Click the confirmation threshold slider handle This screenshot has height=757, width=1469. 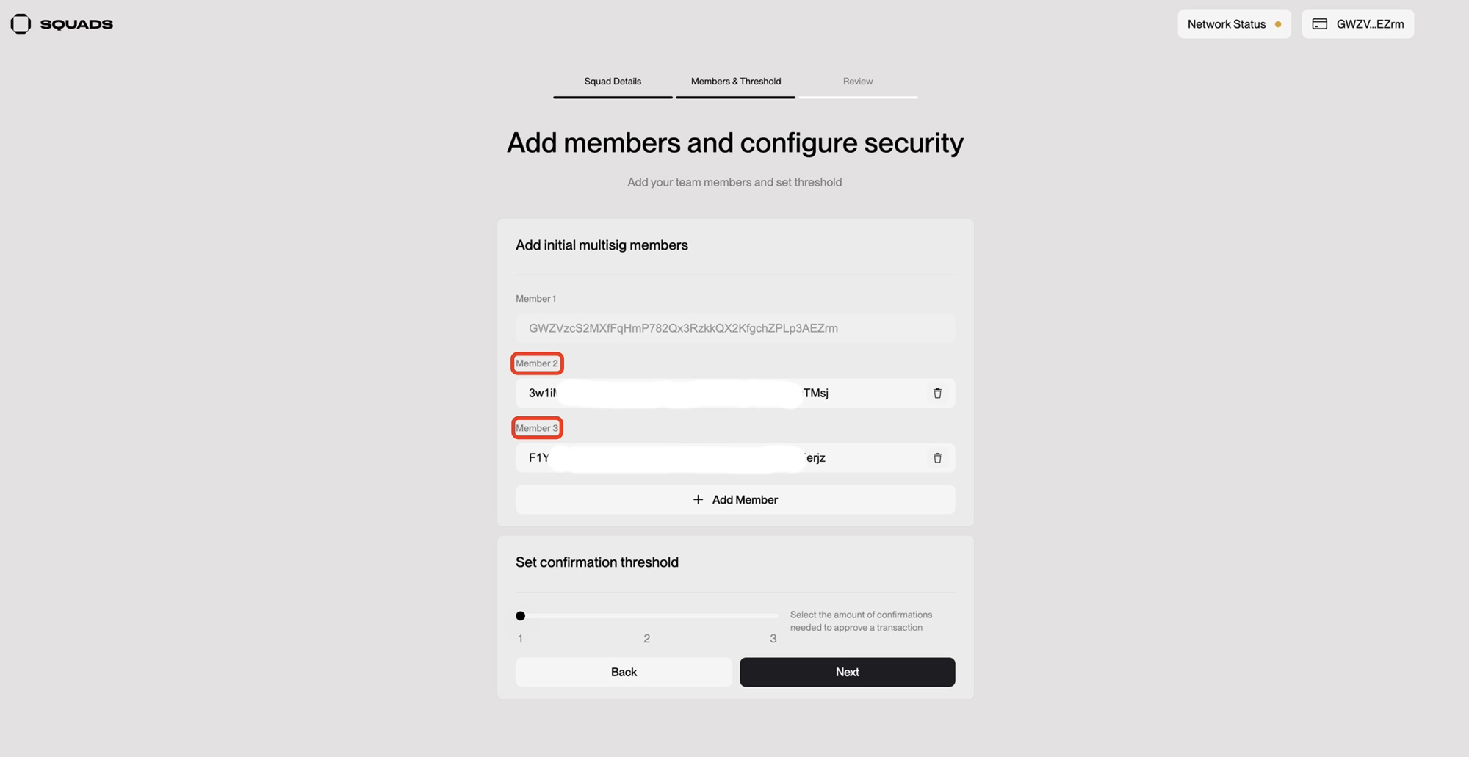click(520, 616)
